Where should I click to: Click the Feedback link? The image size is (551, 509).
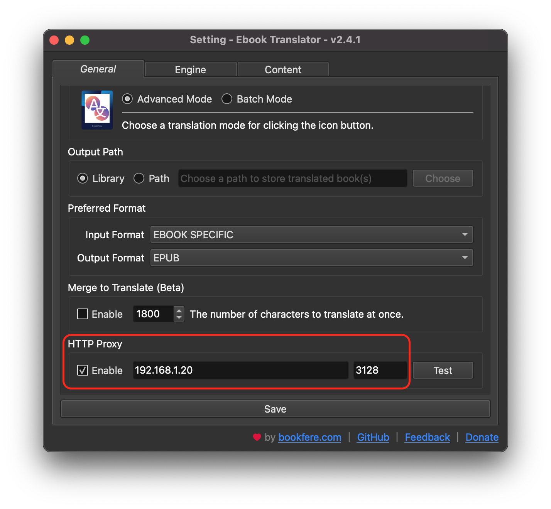pos(427,437)
